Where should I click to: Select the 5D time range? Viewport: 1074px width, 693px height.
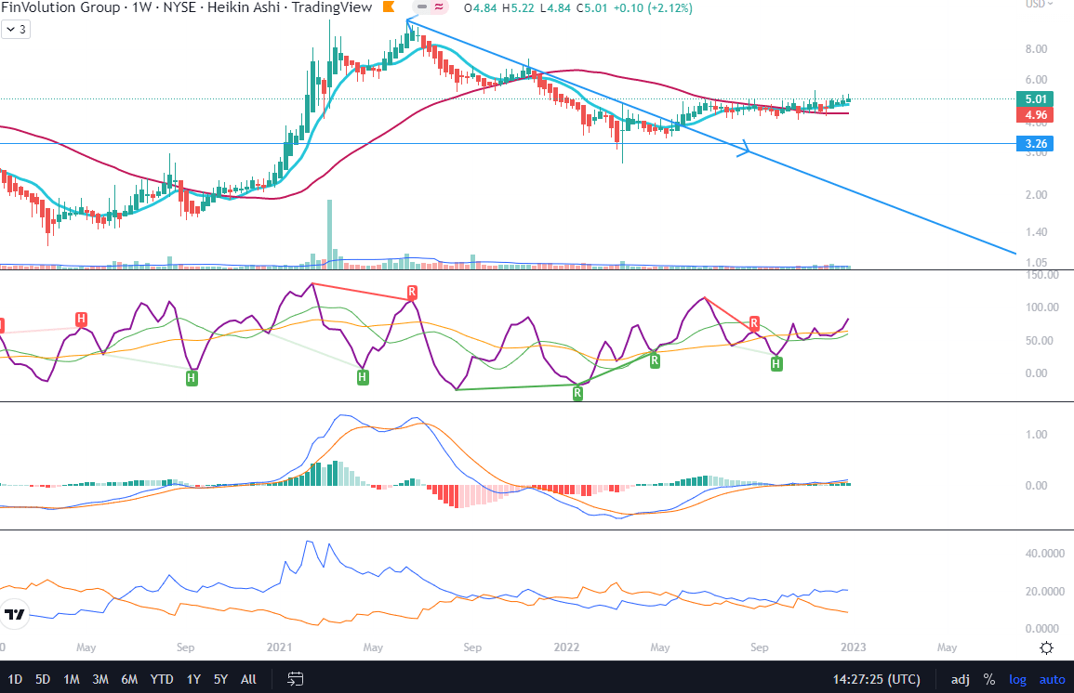point(43,679)
